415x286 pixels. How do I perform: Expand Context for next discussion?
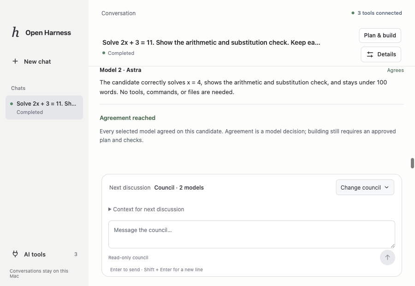pos(146,209)
